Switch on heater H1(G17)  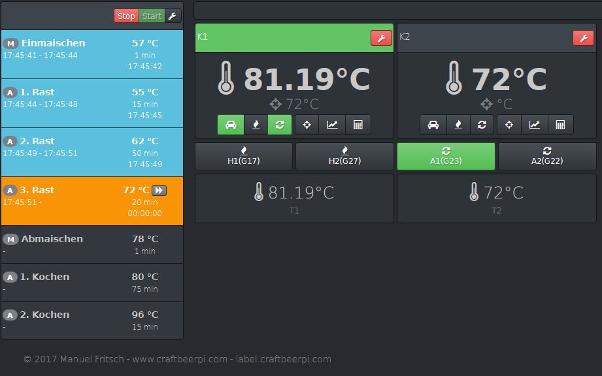244,157
